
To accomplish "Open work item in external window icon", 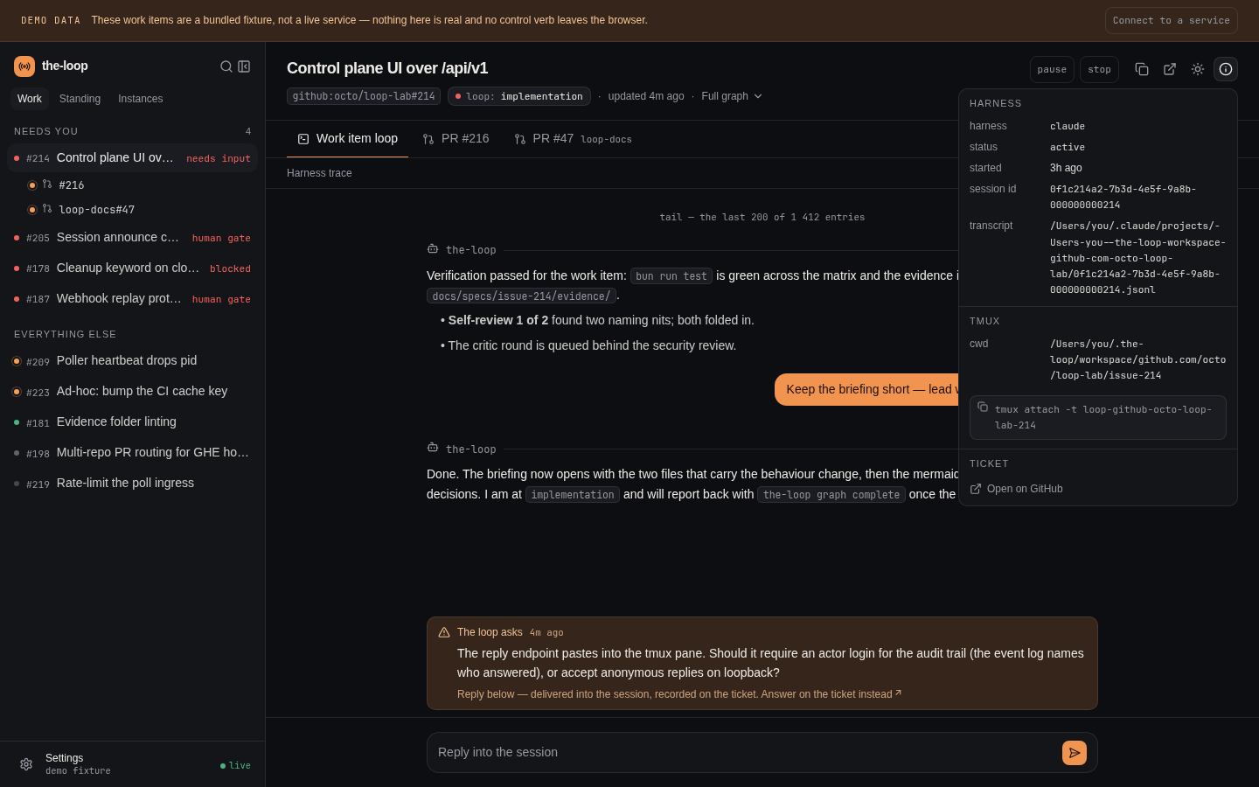I will [x=1170, y=69].
